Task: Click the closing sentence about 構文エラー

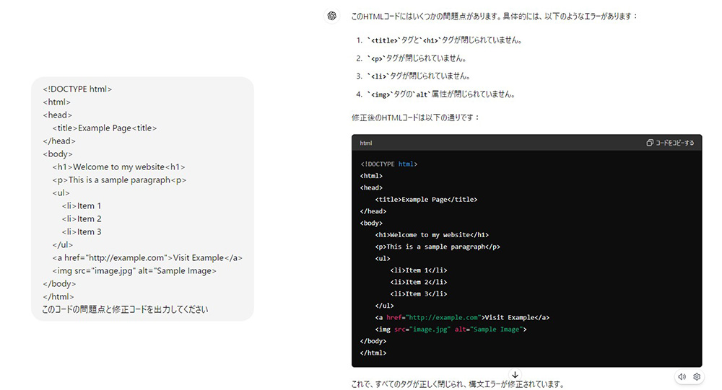Action: pyautogui.click(x=458, y=384)
